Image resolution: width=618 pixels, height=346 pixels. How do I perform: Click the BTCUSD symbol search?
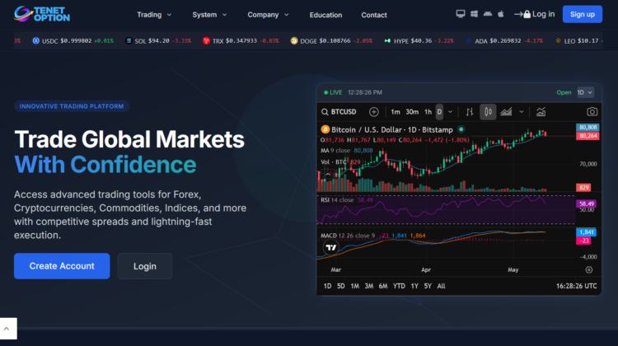pyautogui.click(x=339, y=112)
